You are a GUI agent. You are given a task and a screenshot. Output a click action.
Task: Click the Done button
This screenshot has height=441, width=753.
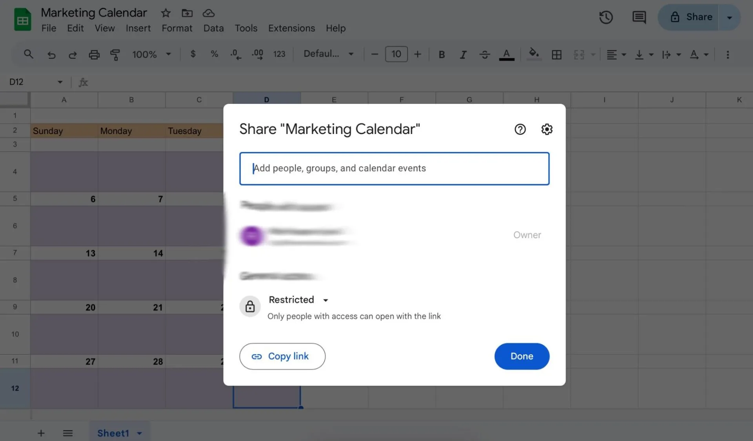point(522,356)
